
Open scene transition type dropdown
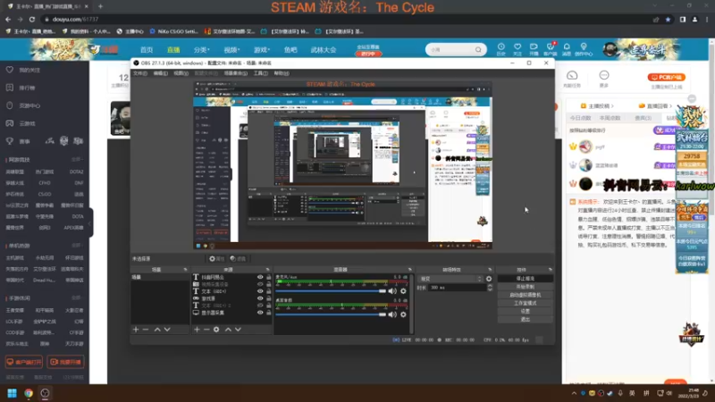pyautogui.click(x=450, y=279)
